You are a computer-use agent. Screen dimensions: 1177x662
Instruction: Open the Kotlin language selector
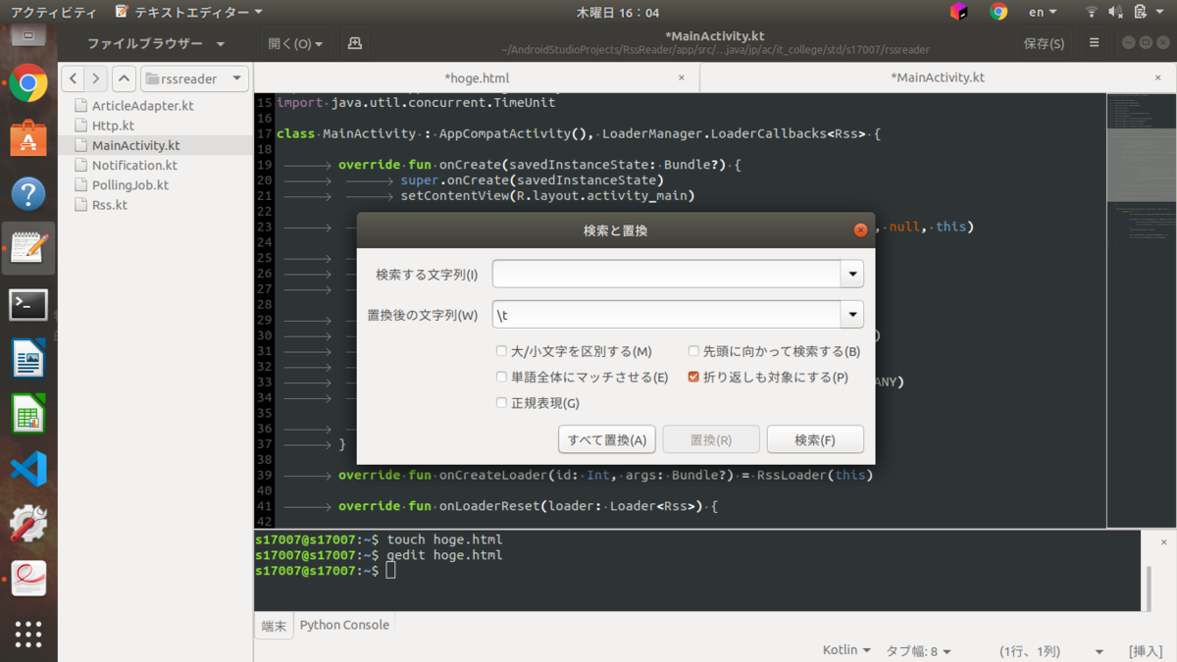pos(846,650)
